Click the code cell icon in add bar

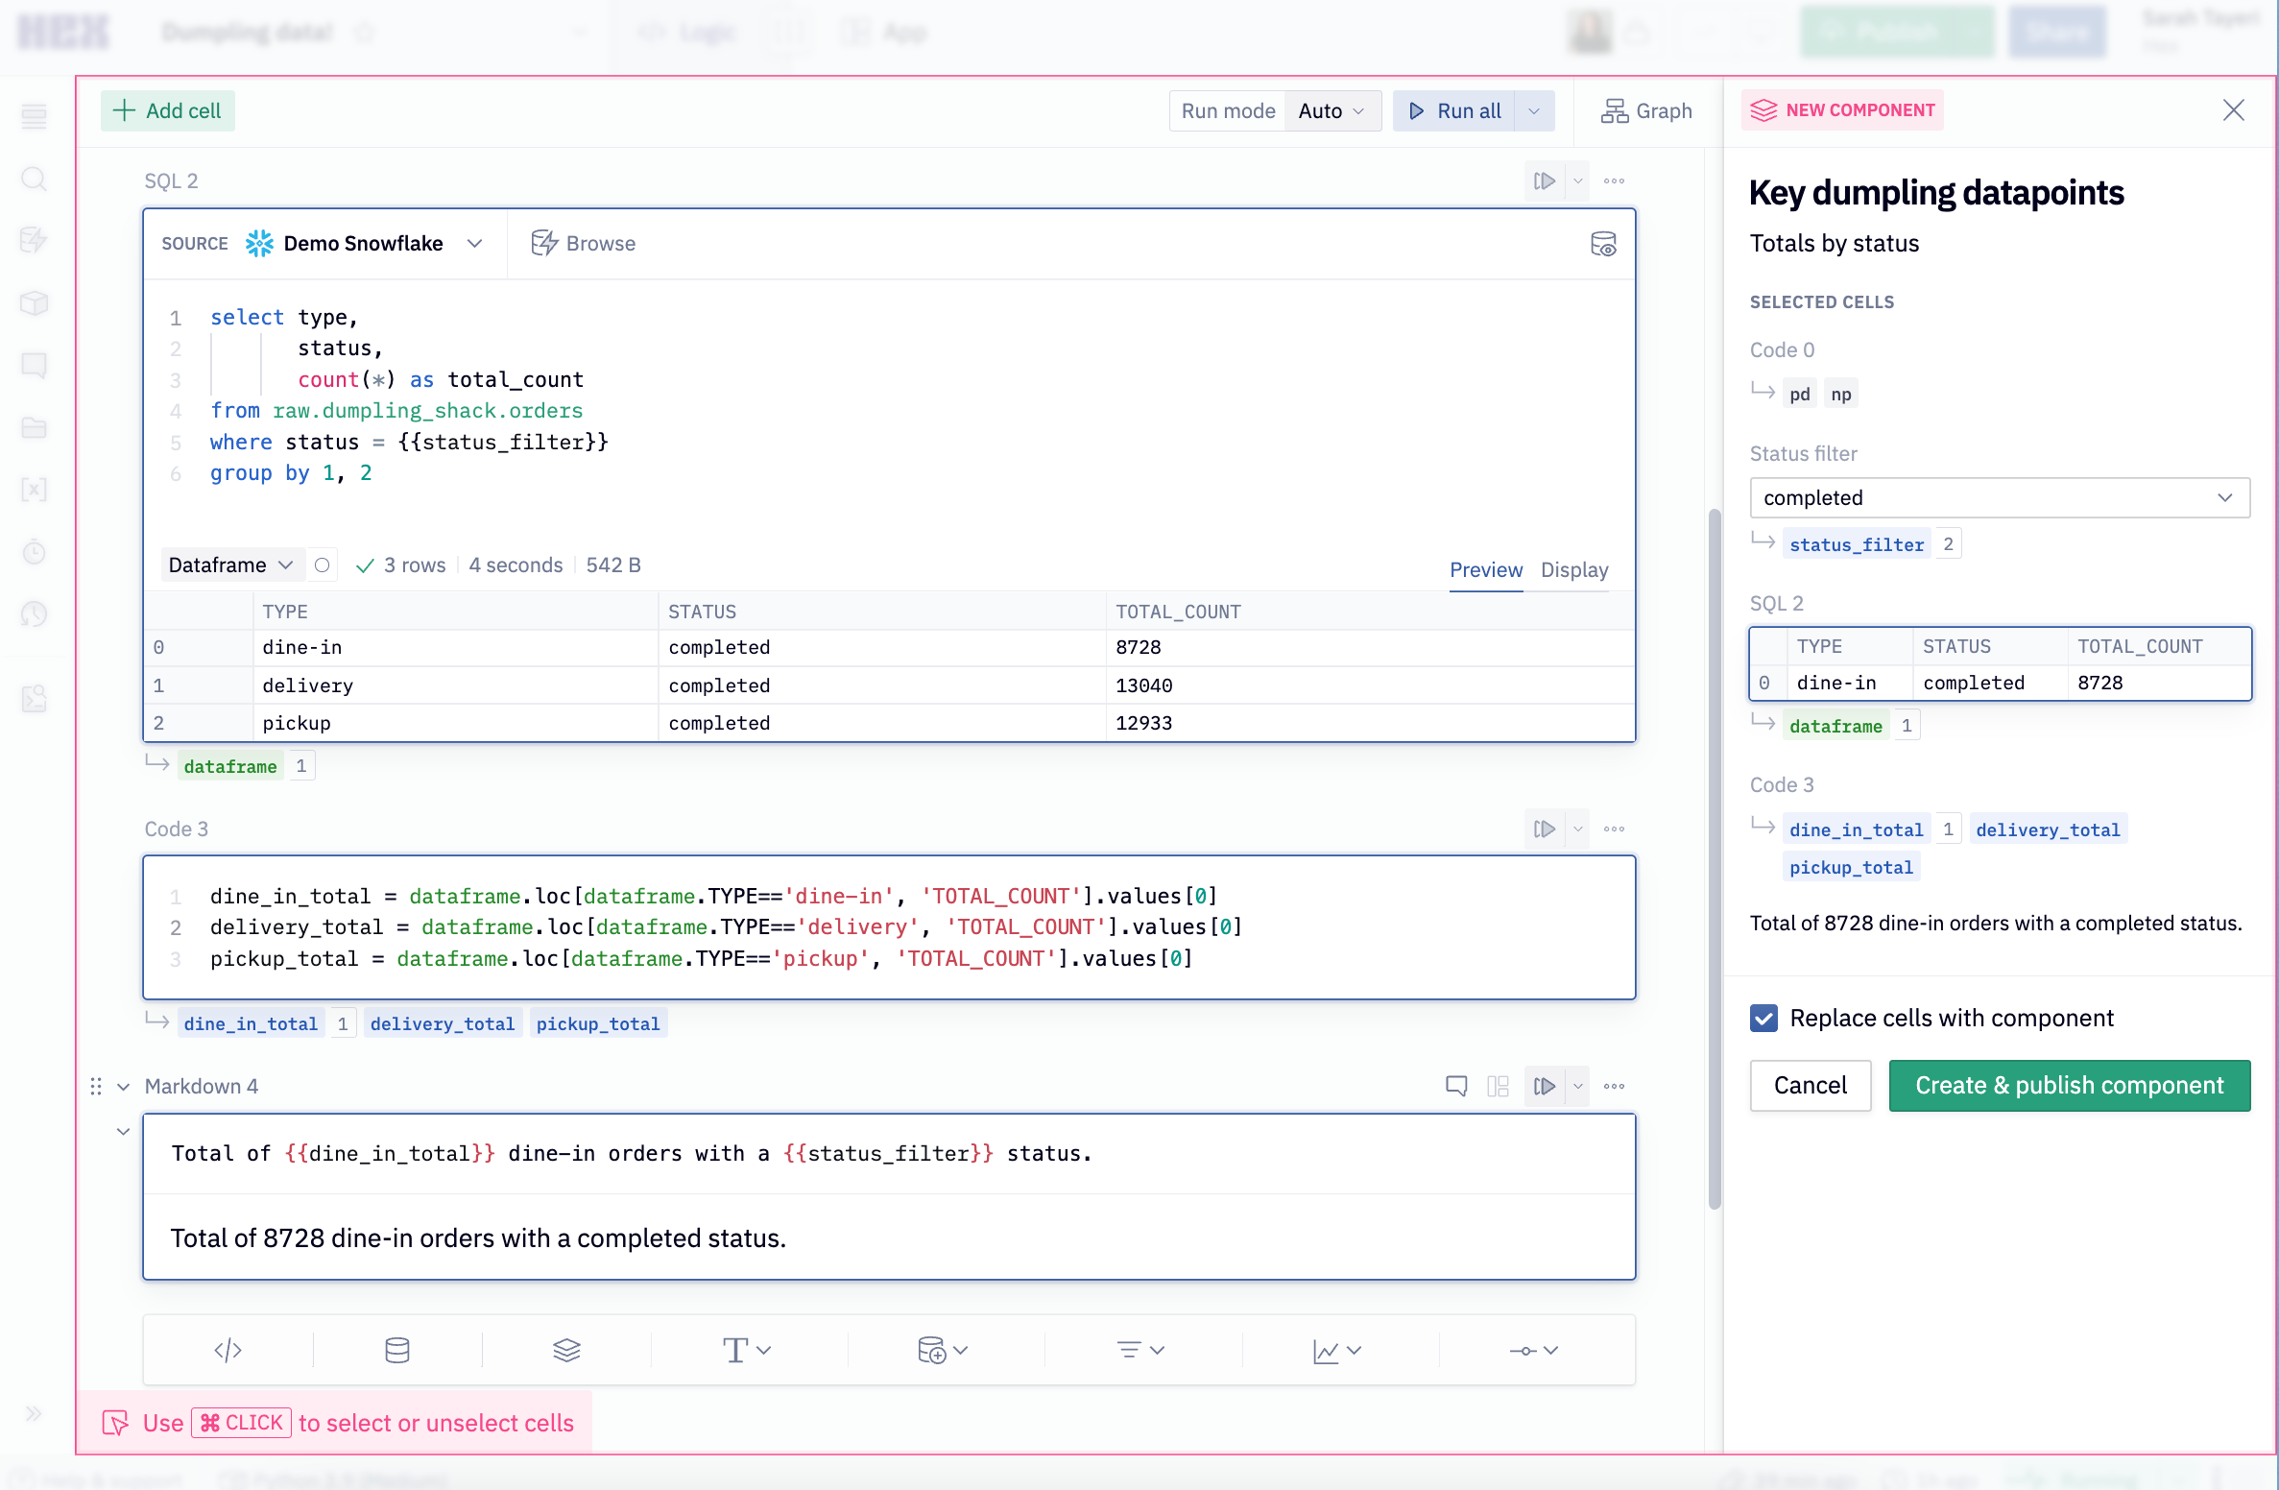pyautogui.click(x=228, y=1351)
